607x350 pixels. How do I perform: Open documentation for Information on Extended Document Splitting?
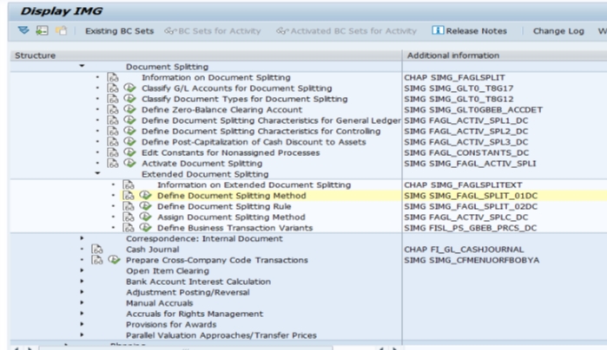[x=129, y=185]
